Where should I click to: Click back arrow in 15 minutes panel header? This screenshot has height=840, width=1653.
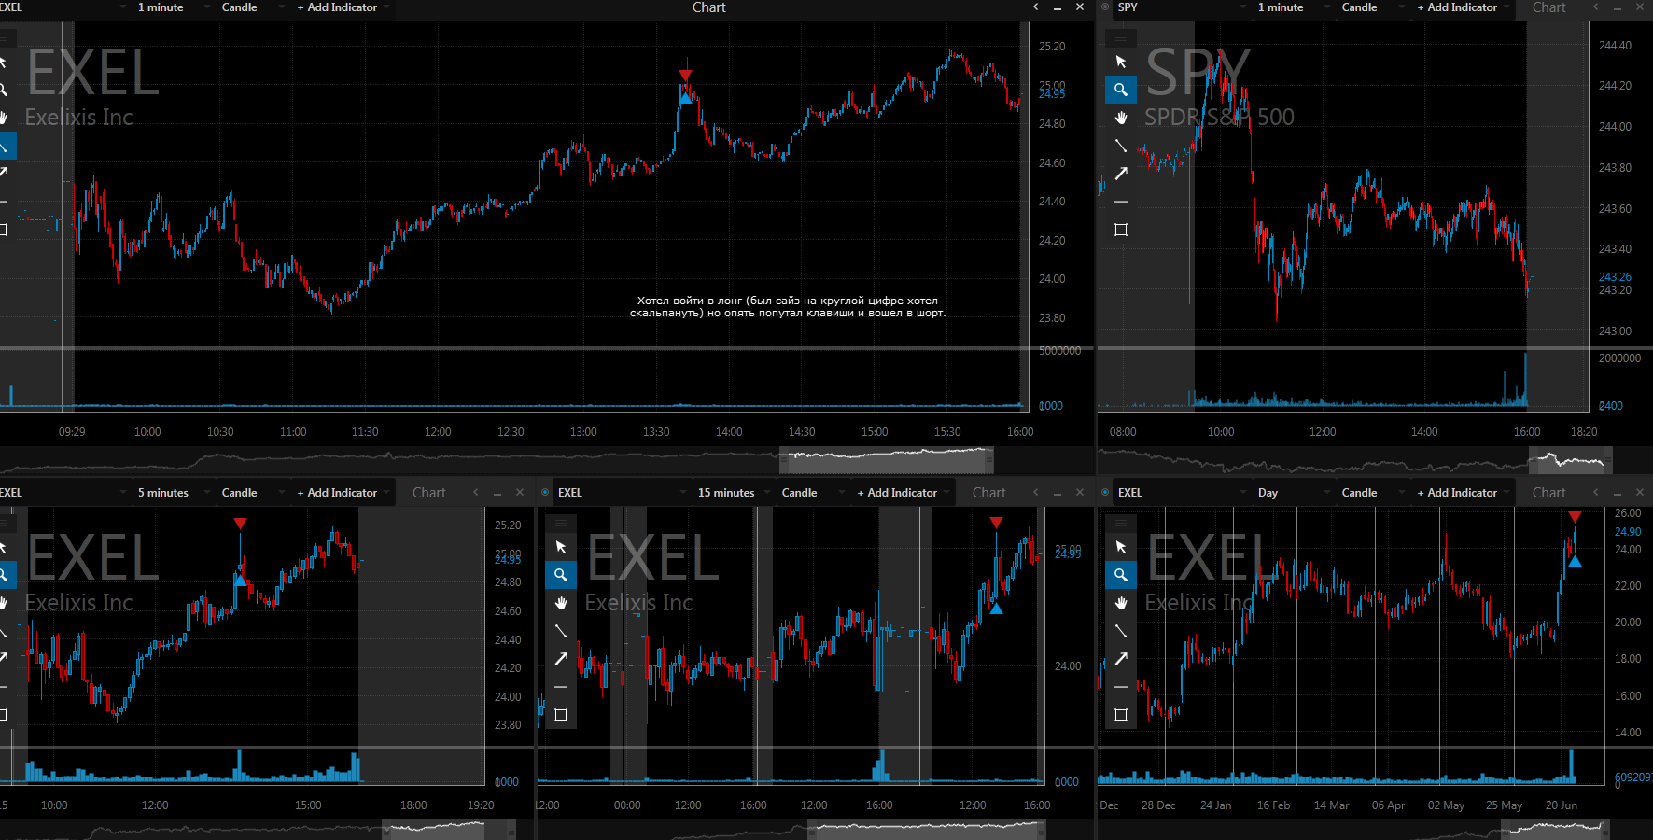tap(1035, 493)
